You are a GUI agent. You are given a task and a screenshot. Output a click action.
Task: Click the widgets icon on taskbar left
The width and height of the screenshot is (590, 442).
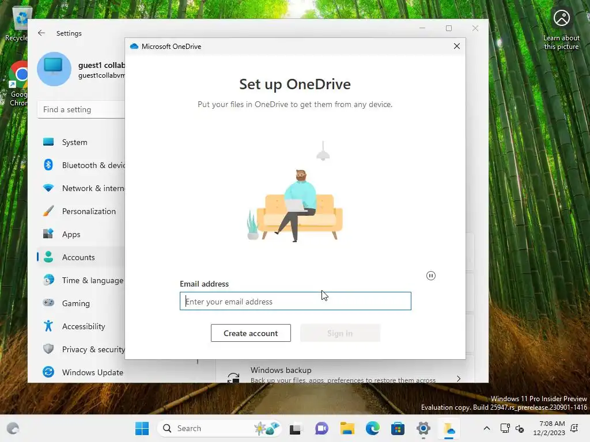pyautogui.click(x=13, y=428)
